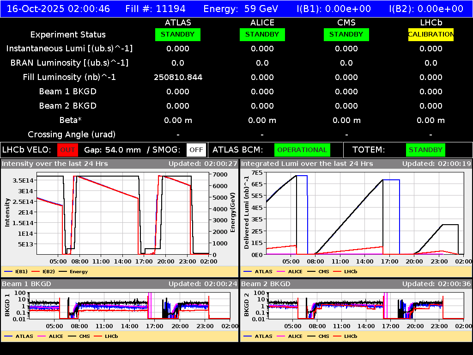Click the ATLAS BCM OPERATIONAL indicator

coord(302,150)
